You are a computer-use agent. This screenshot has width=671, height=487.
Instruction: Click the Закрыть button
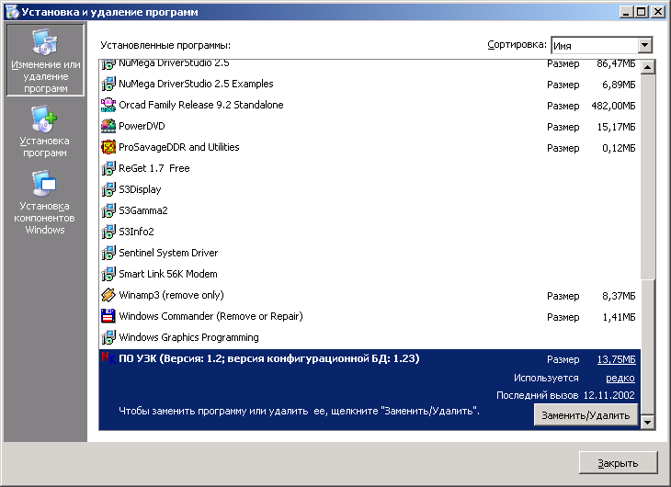pyautogui.click(x=618, y=463)
